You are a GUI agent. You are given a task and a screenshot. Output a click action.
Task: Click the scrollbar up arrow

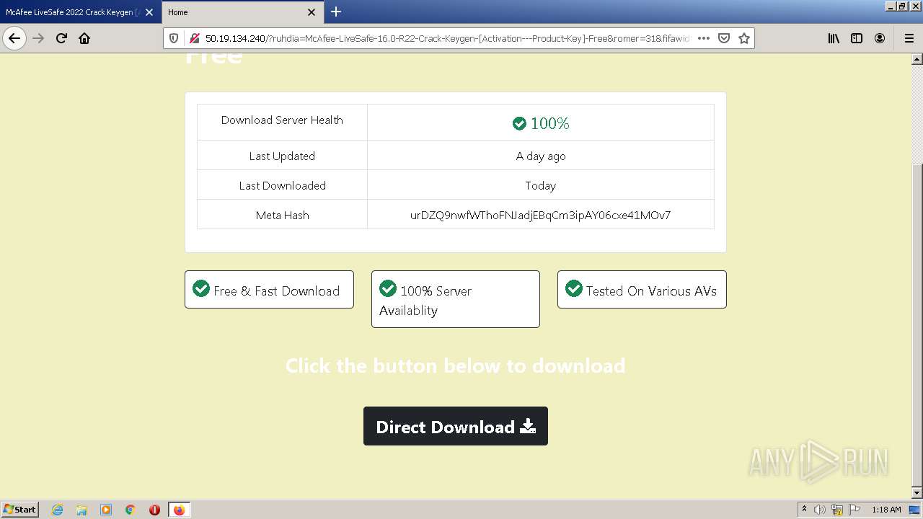[917, 59]
